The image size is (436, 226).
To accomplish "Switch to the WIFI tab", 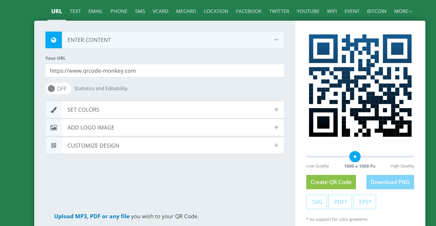I will click(332, 11).
